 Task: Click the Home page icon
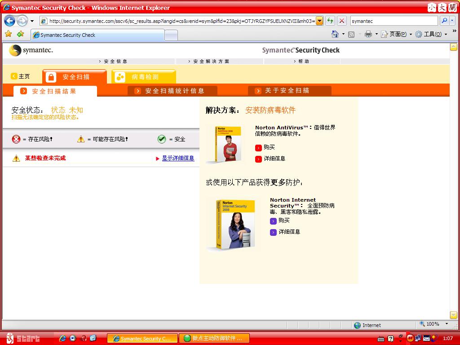pyautogui.click(x=335, y=34)
